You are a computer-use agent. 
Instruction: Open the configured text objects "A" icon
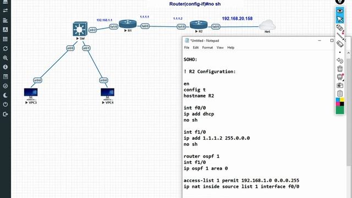click(5, 30)
